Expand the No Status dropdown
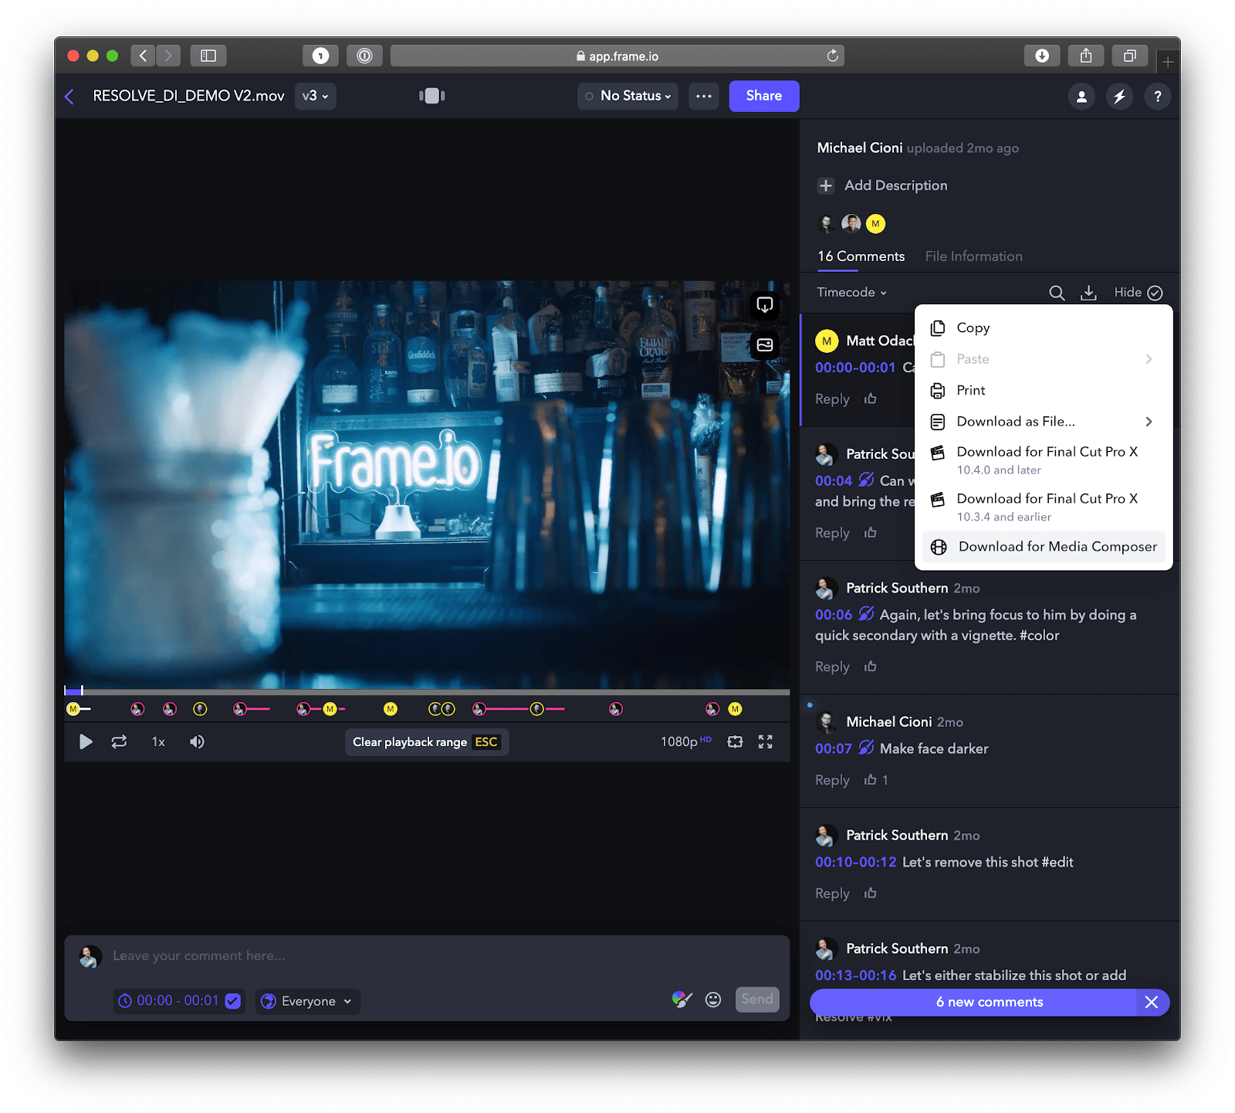This screenshot has height=1113, width=1235. [628, 96]
